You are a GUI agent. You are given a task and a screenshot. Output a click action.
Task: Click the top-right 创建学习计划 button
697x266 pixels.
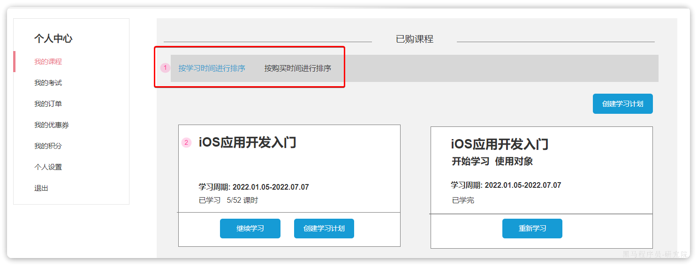point(622,103)
